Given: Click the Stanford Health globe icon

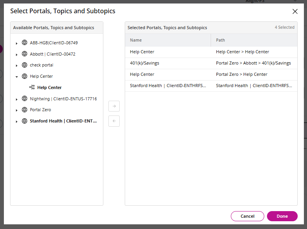Looking at the screenshot, I should [x=24, y=121].
